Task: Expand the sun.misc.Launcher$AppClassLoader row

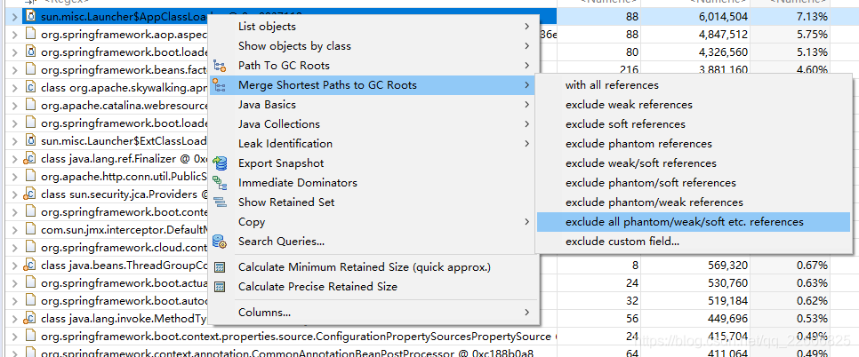Action: [x=14, y=17]
